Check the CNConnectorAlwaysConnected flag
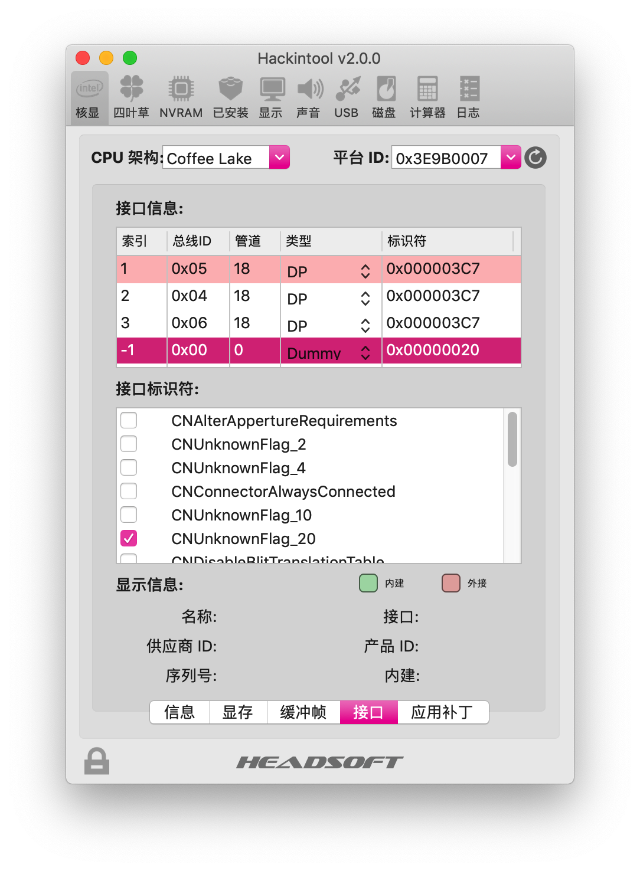This screenshot has height=871, width=640. [x=129, y=491]
